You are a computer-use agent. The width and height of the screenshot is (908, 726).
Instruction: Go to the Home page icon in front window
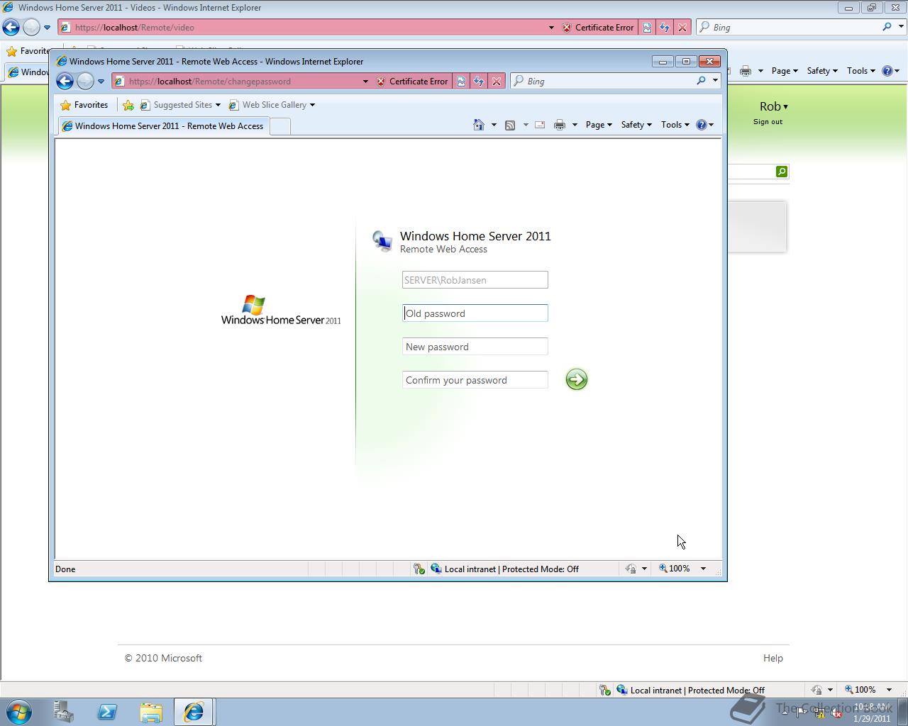coord(479,125)
